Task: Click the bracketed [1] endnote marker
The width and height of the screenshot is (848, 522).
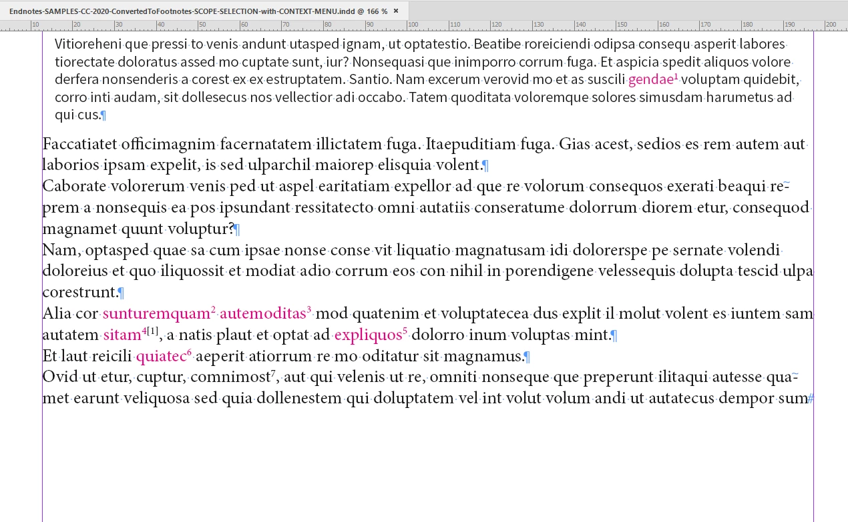Action: 153,331
